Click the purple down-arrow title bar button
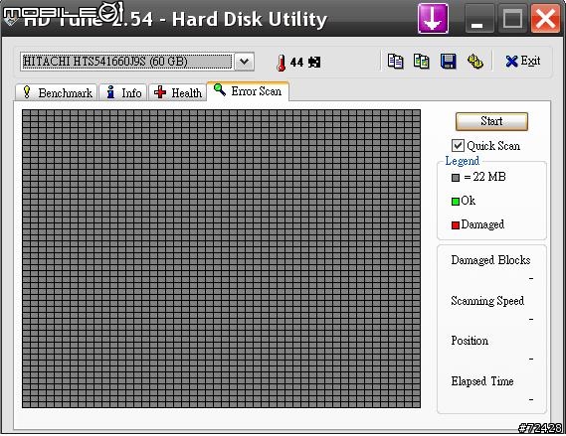 coord(433,19)
